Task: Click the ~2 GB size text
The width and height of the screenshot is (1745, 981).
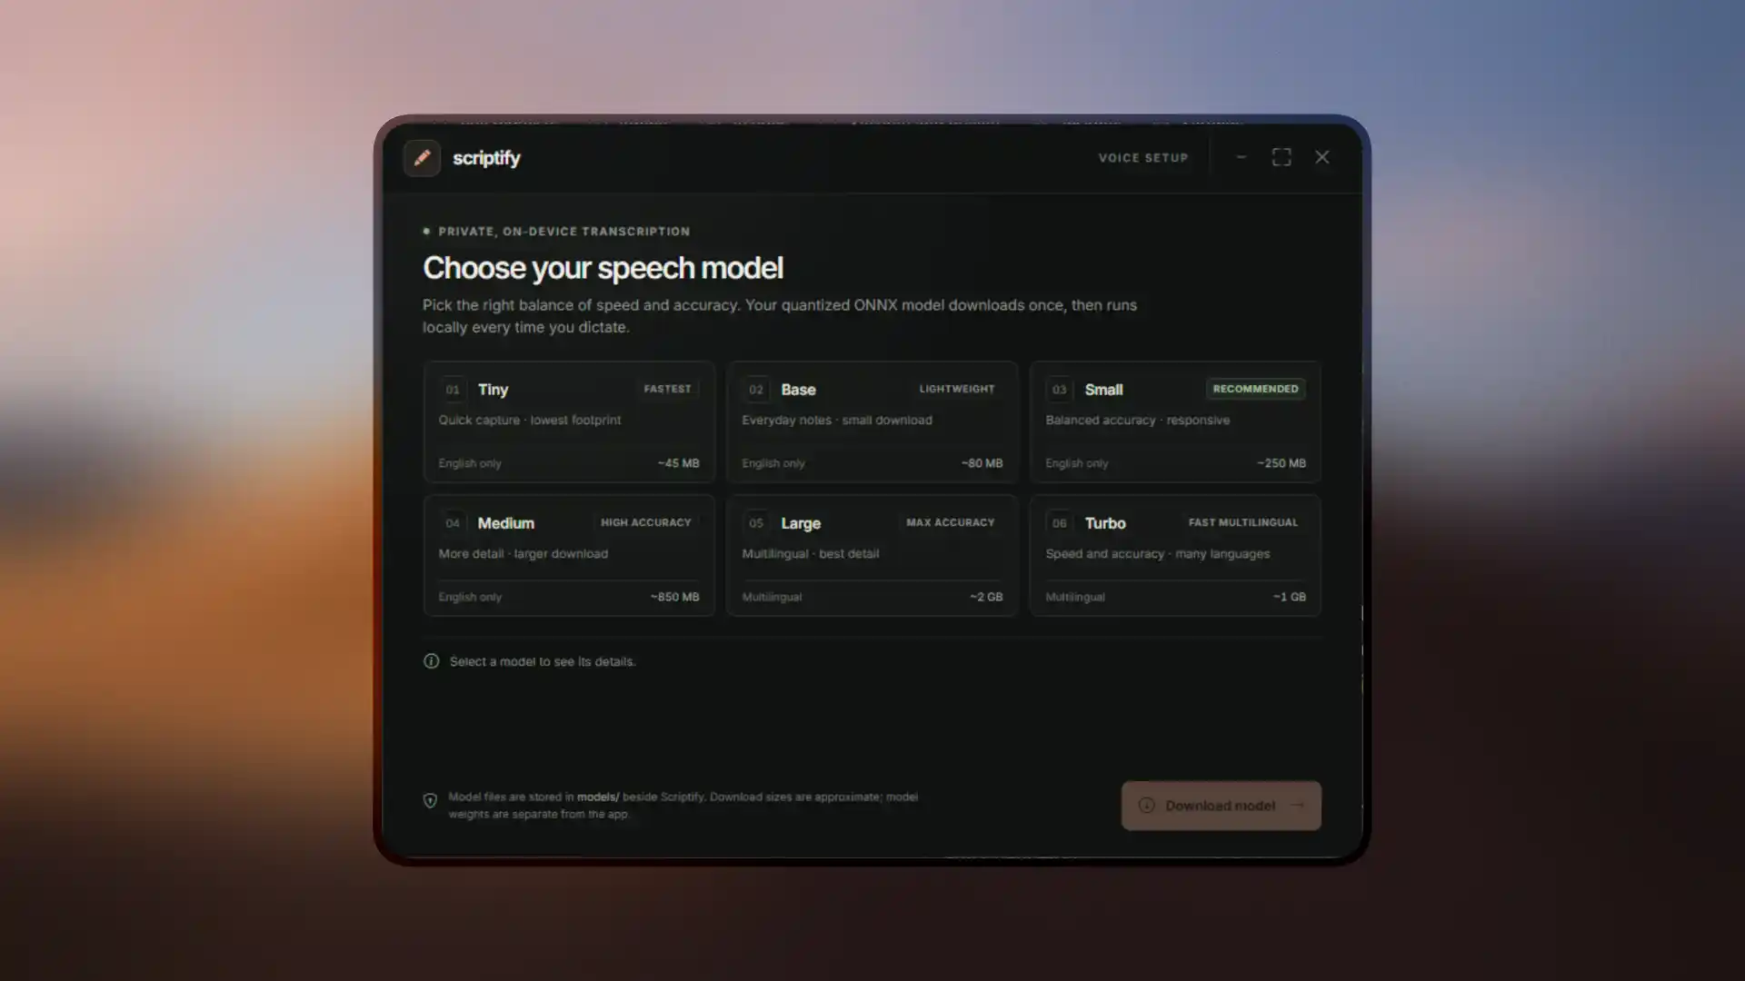Action: pyautogui.click(x=986, y=597)
